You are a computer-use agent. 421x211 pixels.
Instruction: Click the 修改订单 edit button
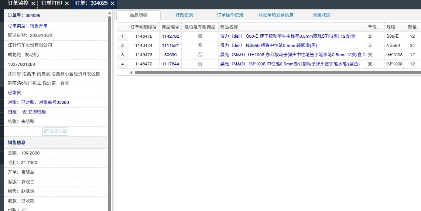click(55, 132)
